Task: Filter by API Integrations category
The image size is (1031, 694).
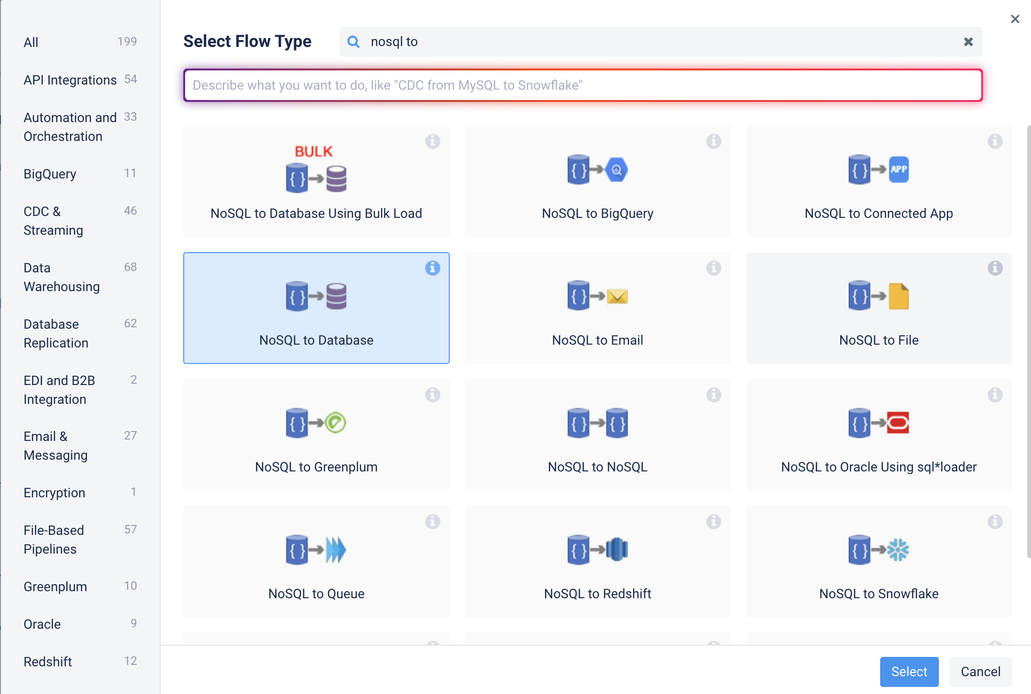Action: pyautogui.click(x=80, y=80)
